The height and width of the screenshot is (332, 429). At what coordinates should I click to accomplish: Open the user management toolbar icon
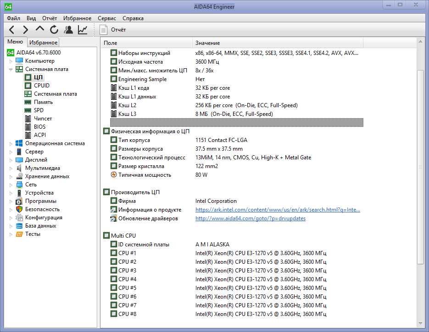(x=68, y=29)
